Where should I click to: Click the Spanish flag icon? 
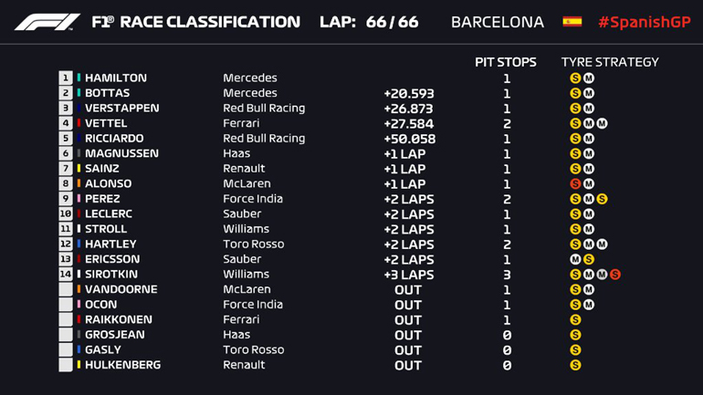tap(572, 22)
